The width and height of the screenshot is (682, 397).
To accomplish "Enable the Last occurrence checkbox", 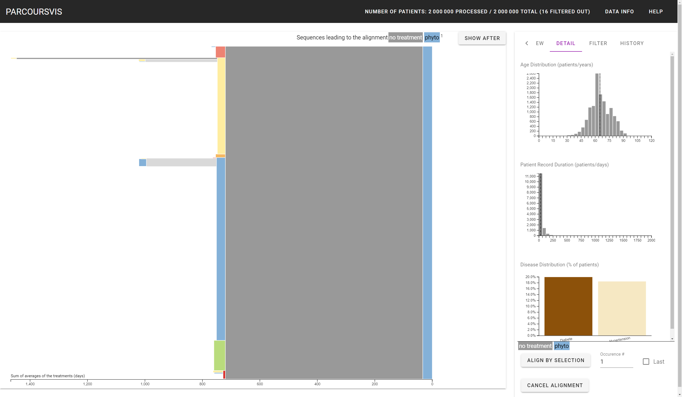I will pos(646,362).
